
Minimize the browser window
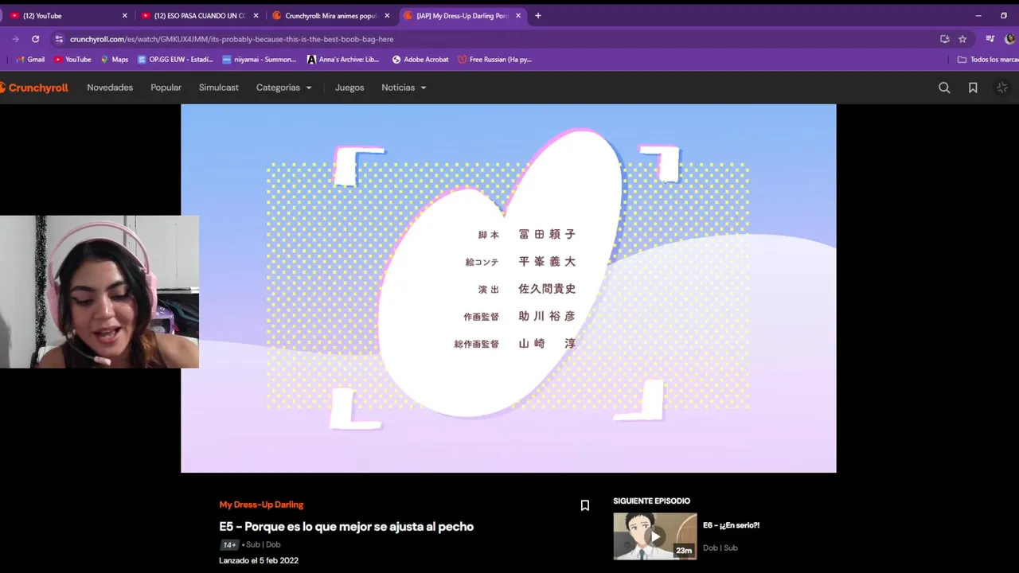[978, 15]
